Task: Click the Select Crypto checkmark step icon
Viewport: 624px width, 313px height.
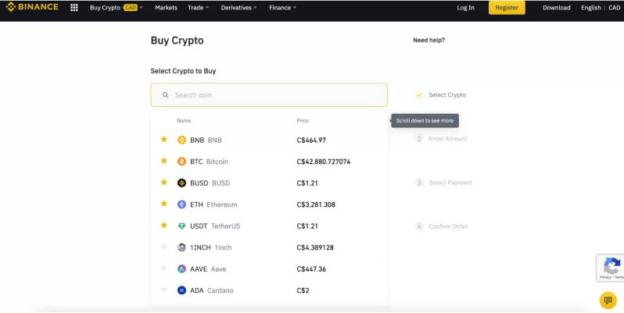Action: coord(418,95)
